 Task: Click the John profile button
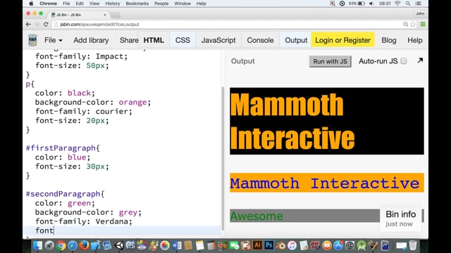click(x=420, y=13)
